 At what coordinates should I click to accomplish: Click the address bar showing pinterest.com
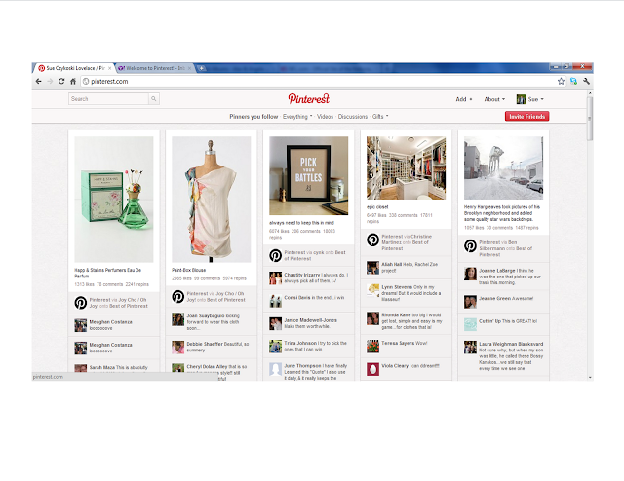coord(319,81)
